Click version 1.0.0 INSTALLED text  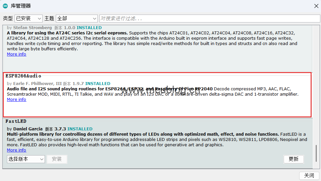click(83, 28)
